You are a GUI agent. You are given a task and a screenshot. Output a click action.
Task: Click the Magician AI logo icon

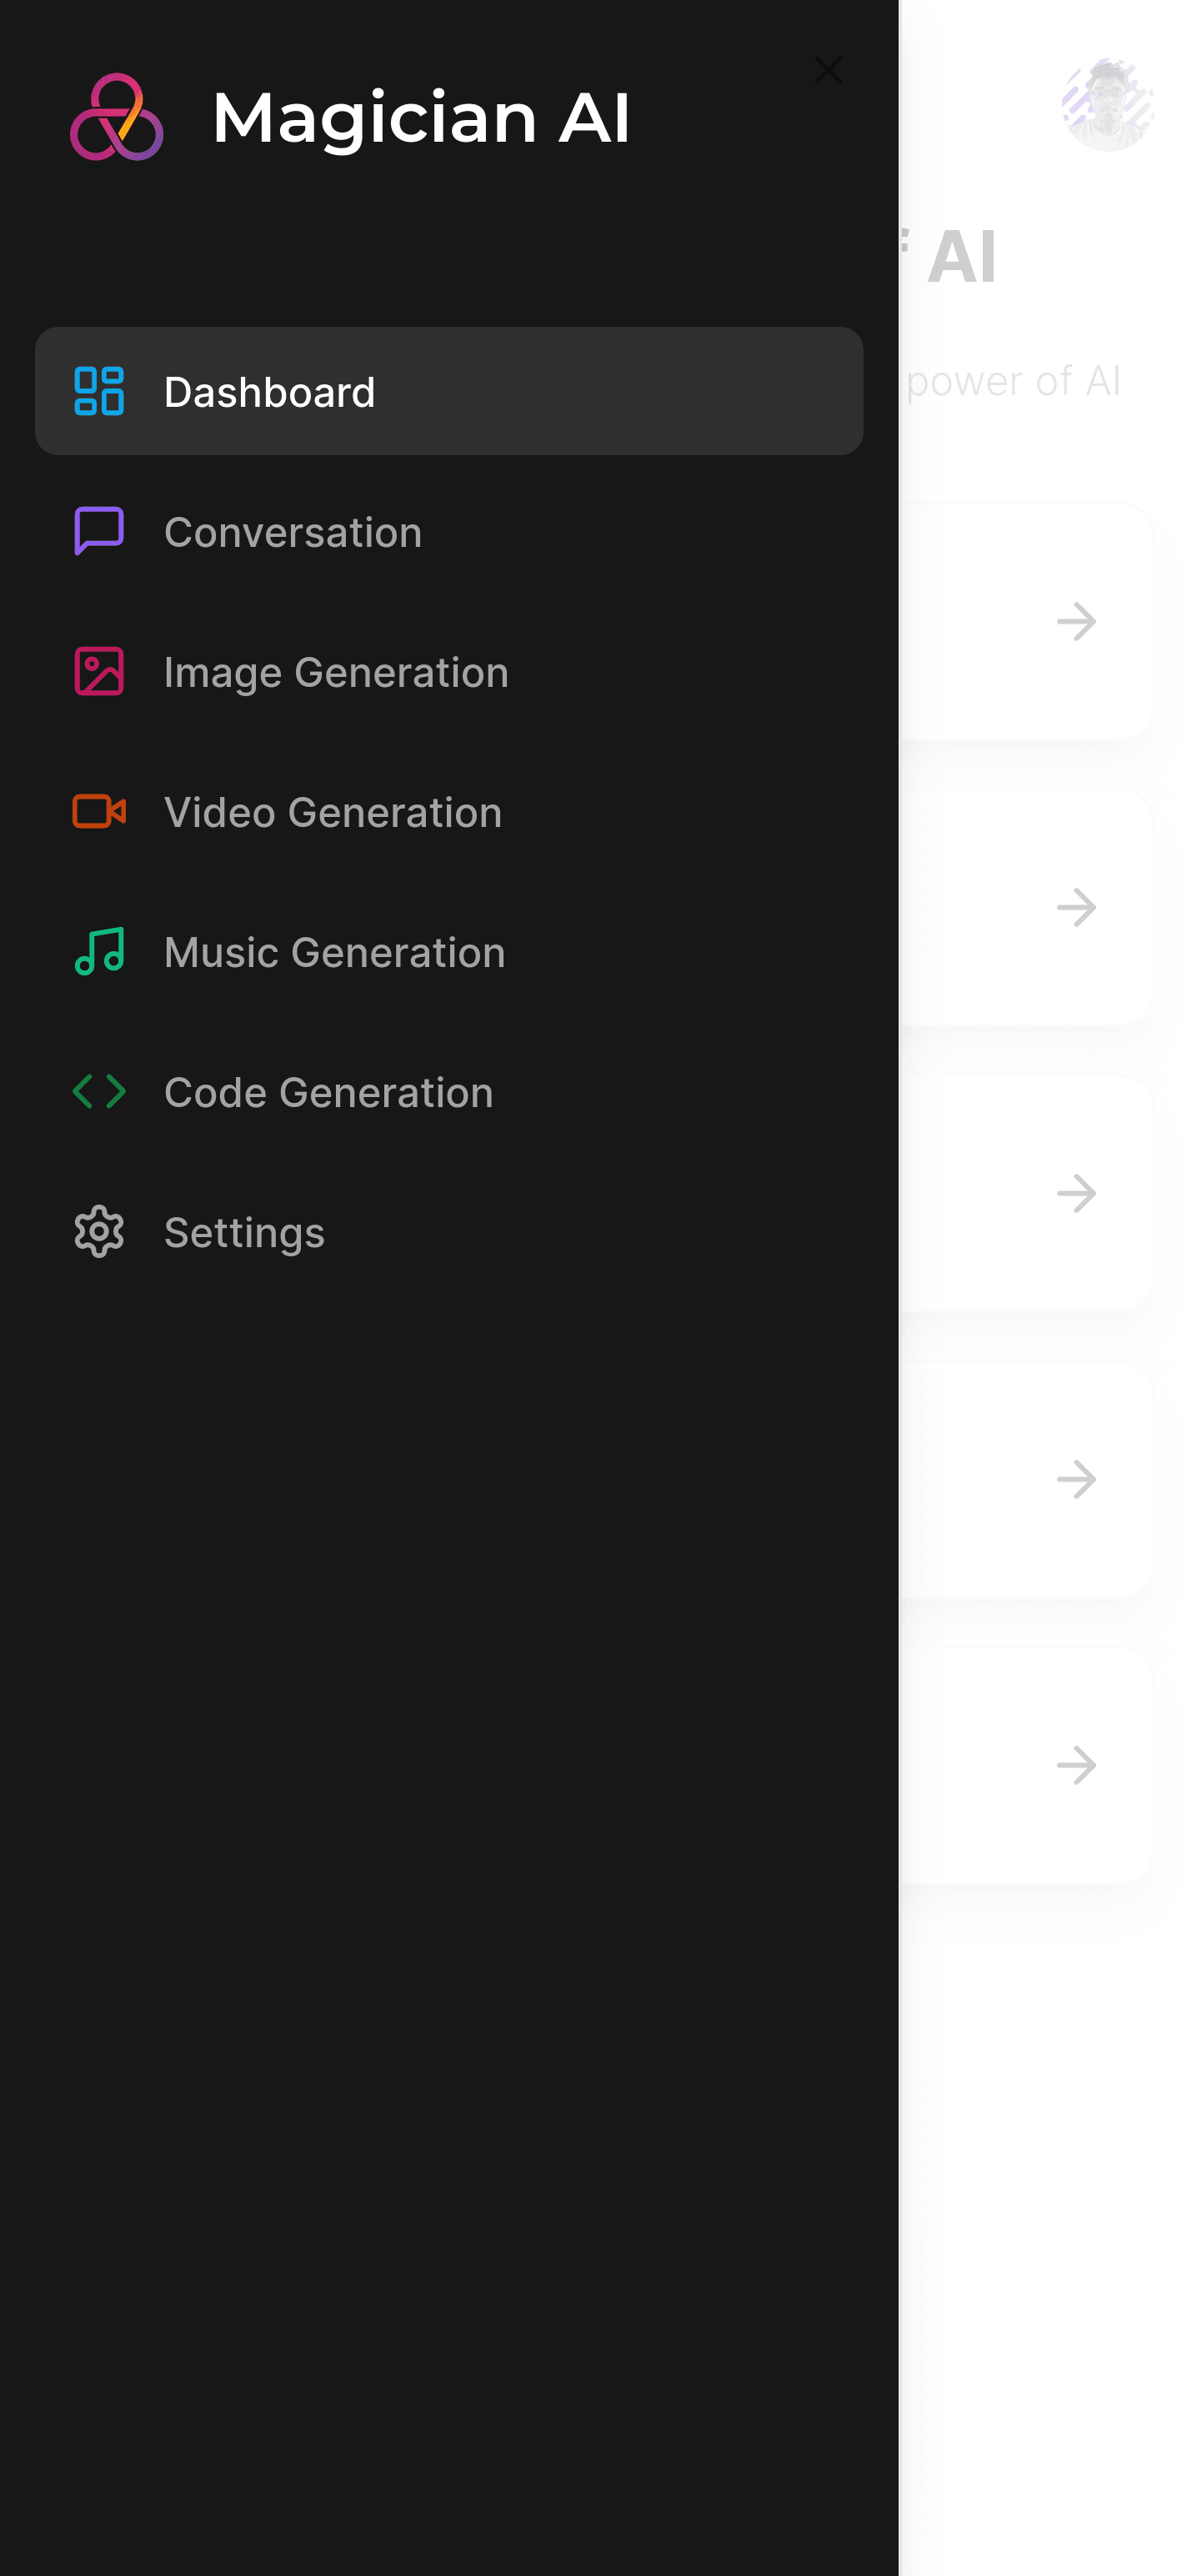117,117
